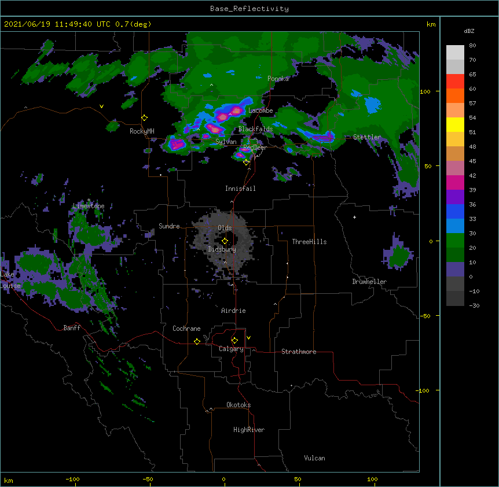The height and width of the screenshot is (487, 499).
Task: Pick the slate-purple 0-10 dBZ legend swatch
Action: coord(455,270)
